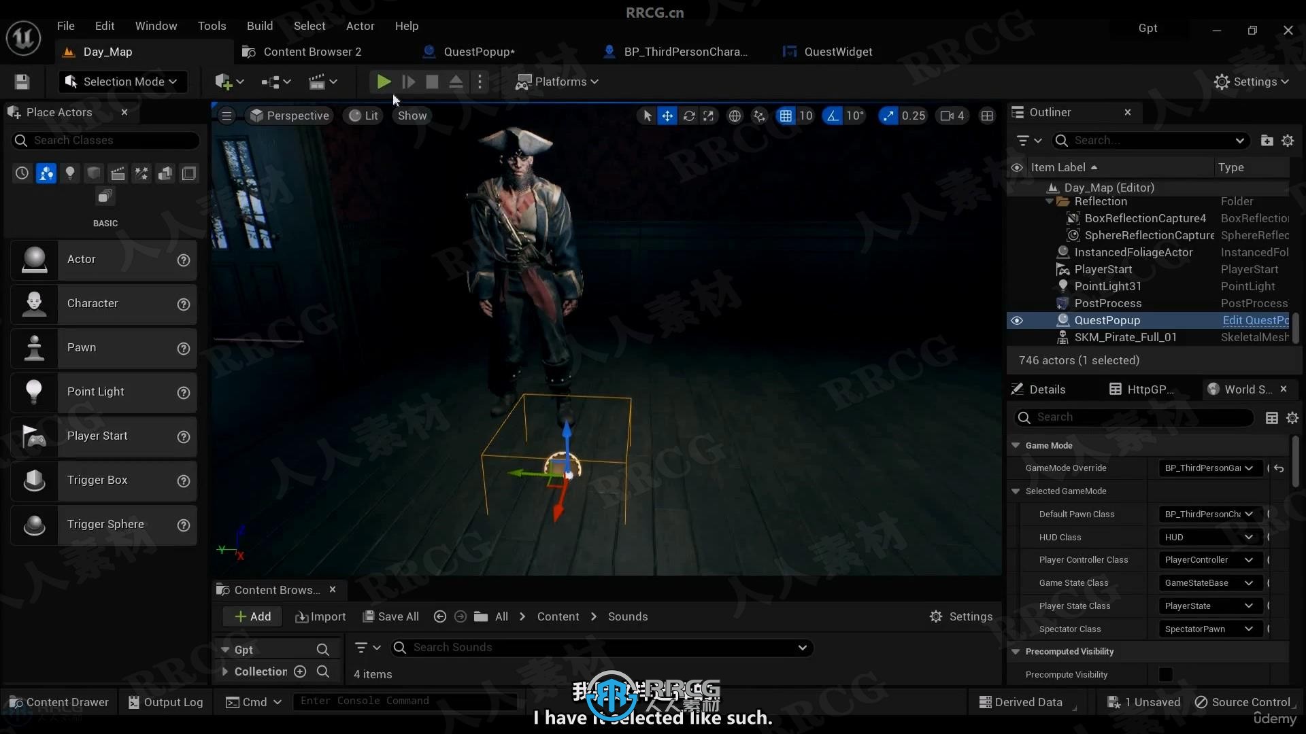
Task: Toggle the world/local coordinate system icon
Action: click(735, 116)
